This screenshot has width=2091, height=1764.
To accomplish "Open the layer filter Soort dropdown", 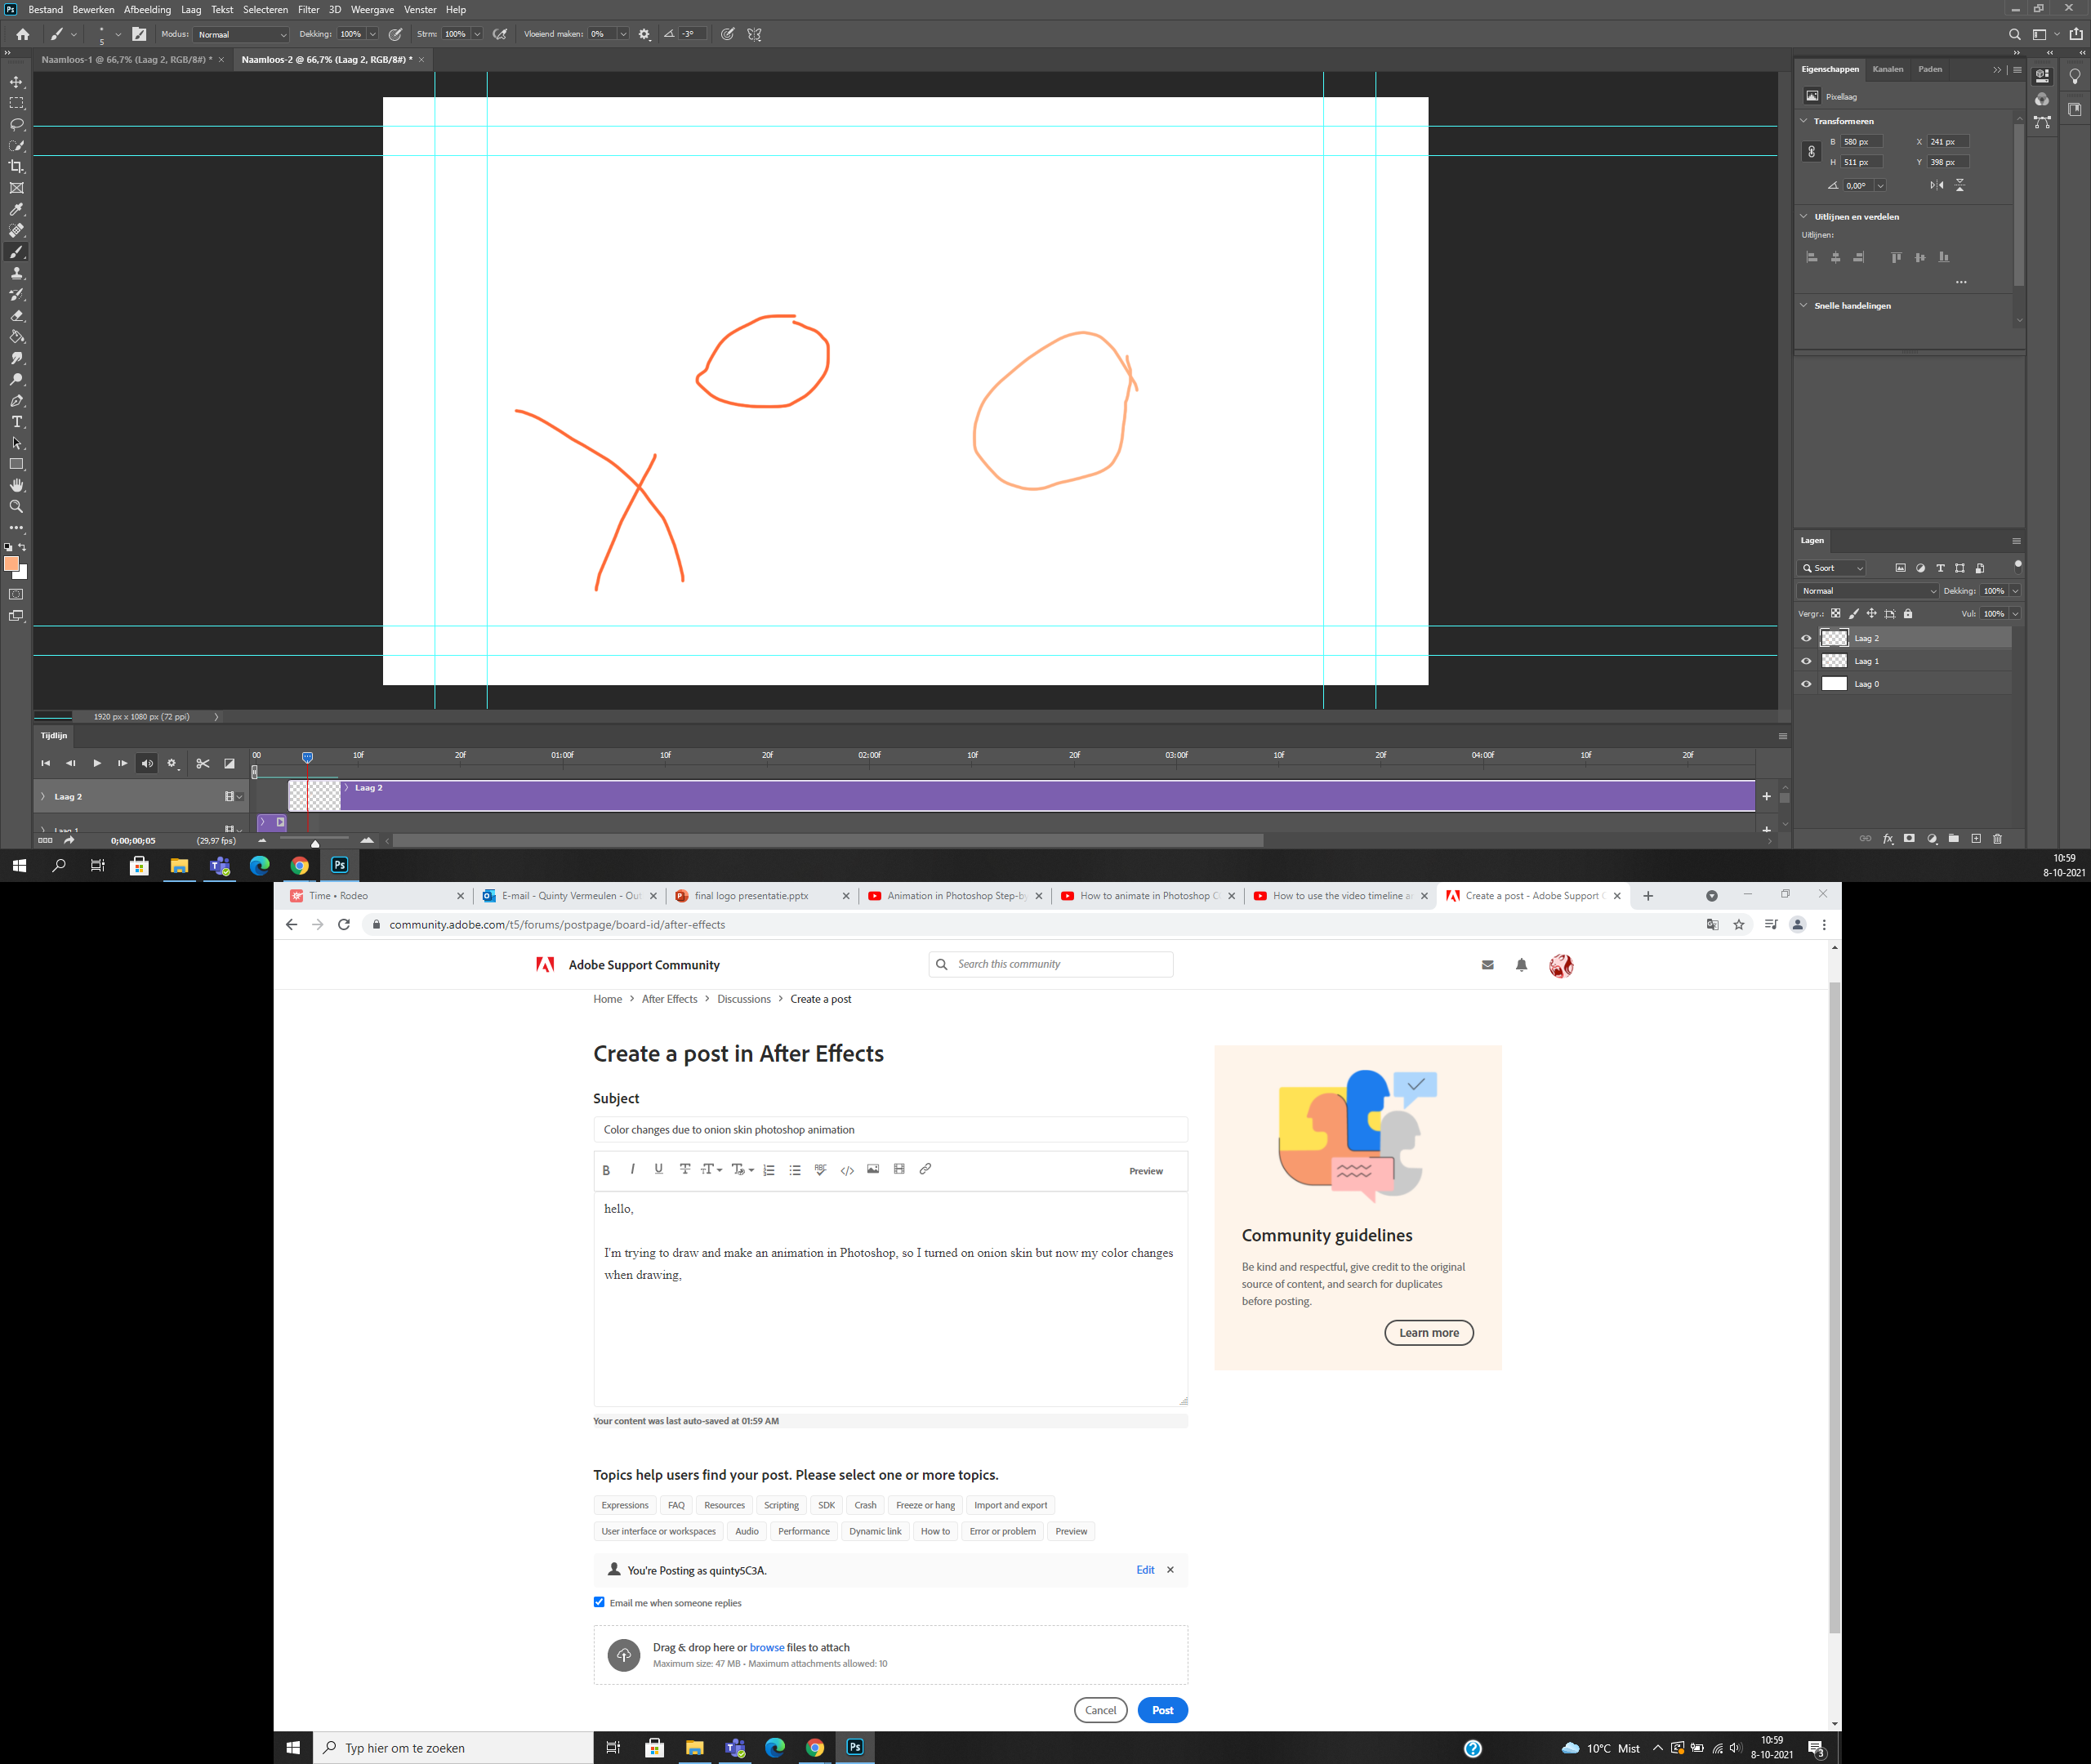I will pyautogui.click(x=1831, y=567).
